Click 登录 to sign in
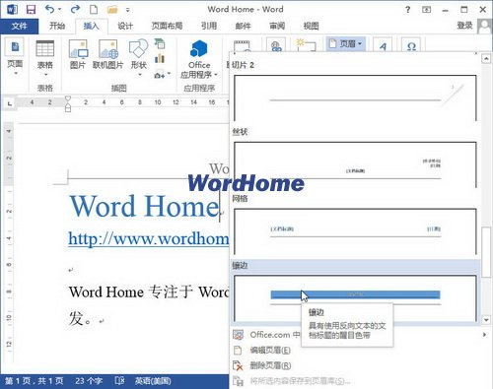 (464, 26)
